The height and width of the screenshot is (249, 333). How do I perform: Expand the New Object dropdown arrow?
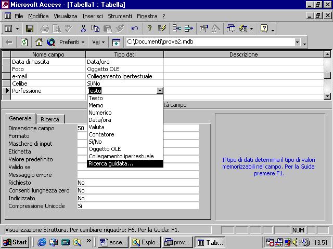252,29
